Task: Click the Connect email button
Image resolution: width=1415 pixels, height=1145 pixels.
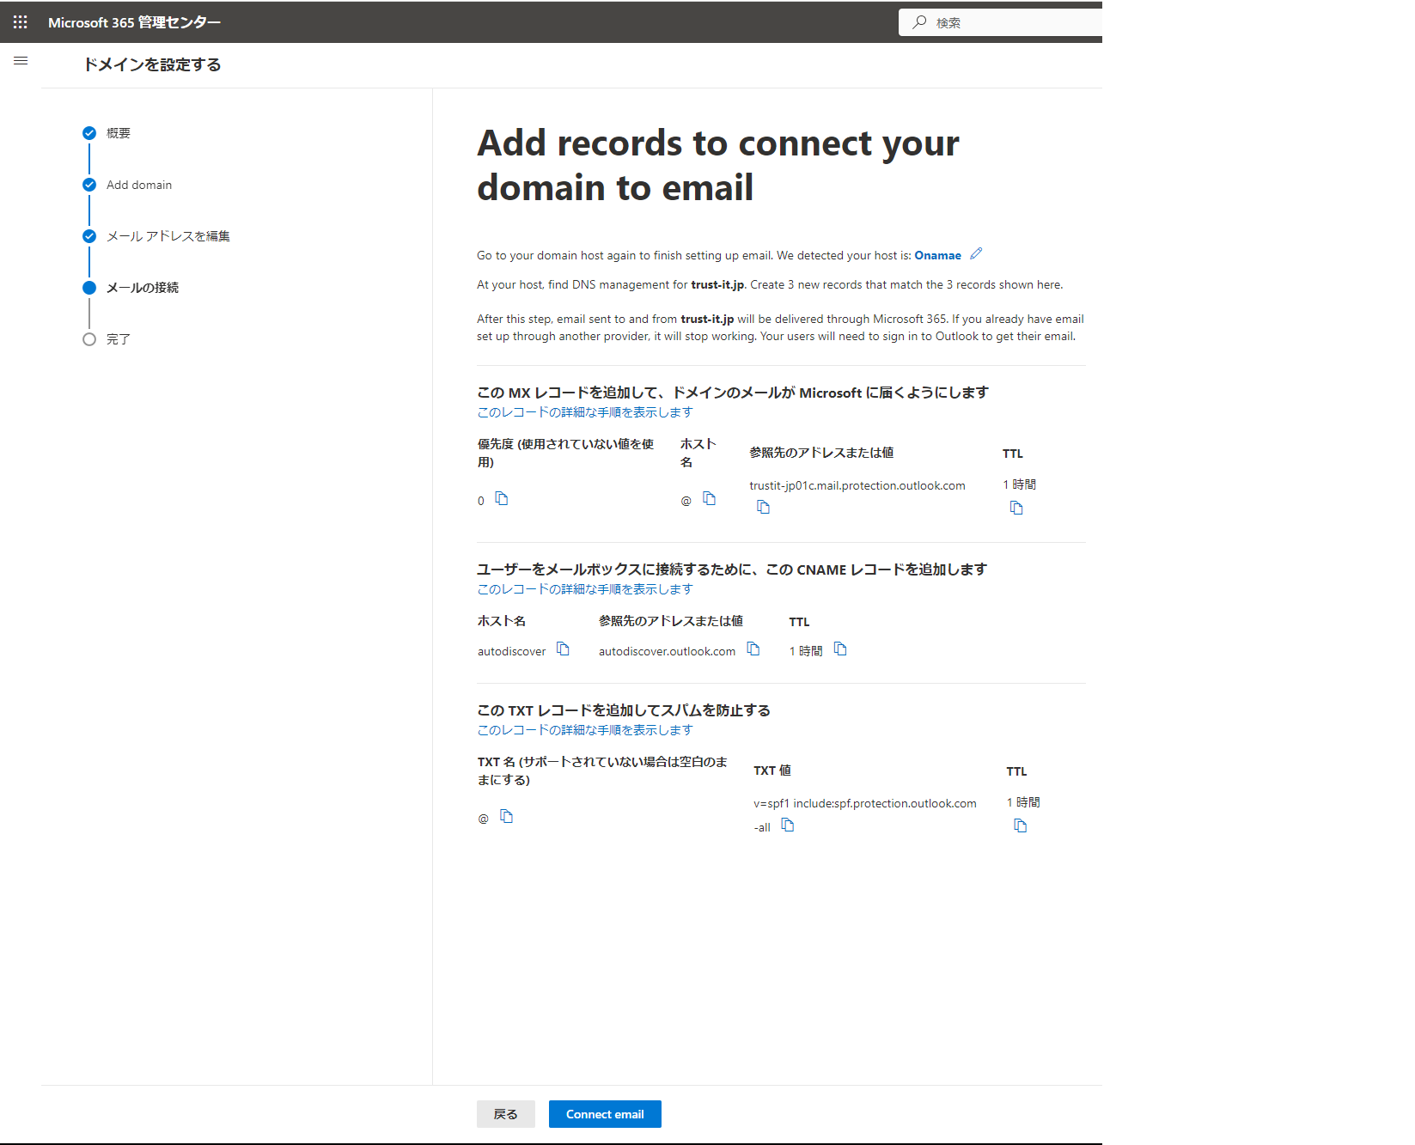Action: pos(605,1114)
